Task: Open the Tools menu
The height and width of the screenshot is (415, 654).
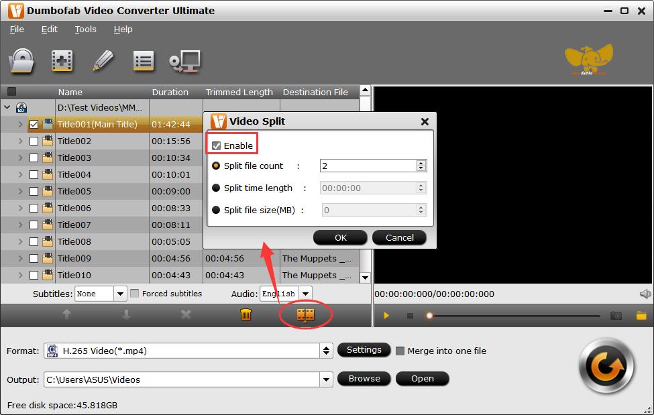Action: 85,29
